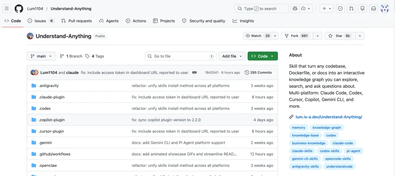The image size is (395, 176).
Task: Switch to the Issues tab
Action: 40,21
